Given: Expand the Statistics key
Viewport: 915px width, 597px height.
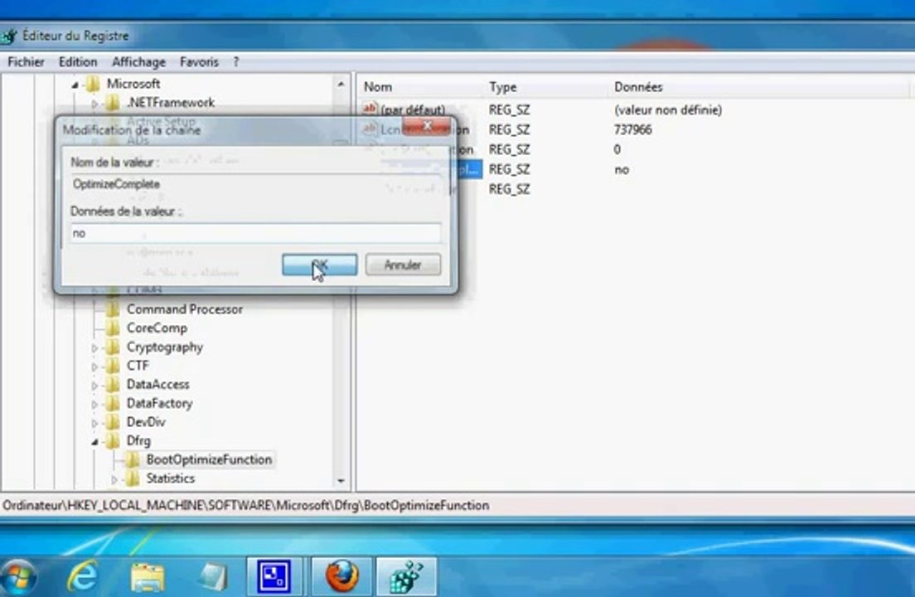Looking at the screenshot, I should pyautogui.click(x=114, y=479).
